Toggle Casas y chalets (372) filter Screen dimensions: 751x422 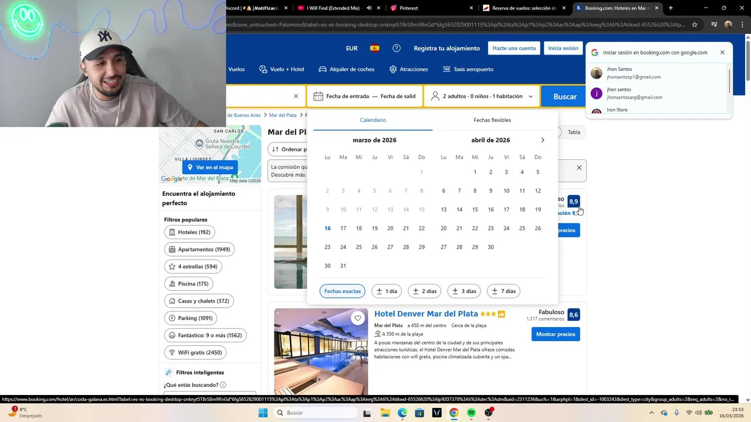(199, 301)
